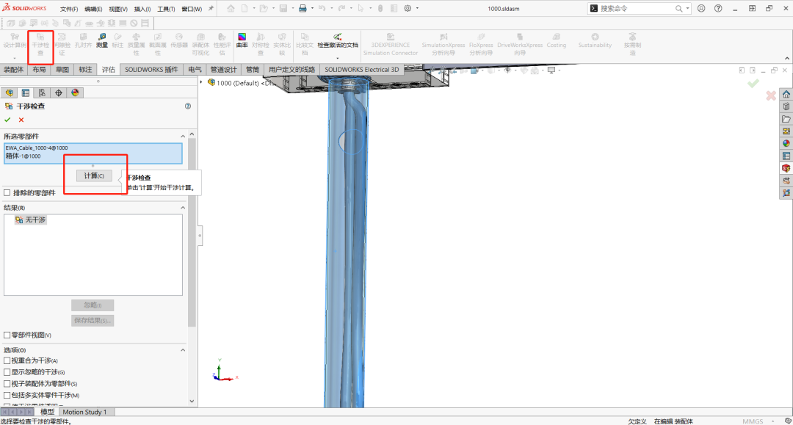The width and height of the screenshot is (793, 425).
Task: Accept interference check with green checkmark
Action: pyautogui.click(x=7, y=120)
